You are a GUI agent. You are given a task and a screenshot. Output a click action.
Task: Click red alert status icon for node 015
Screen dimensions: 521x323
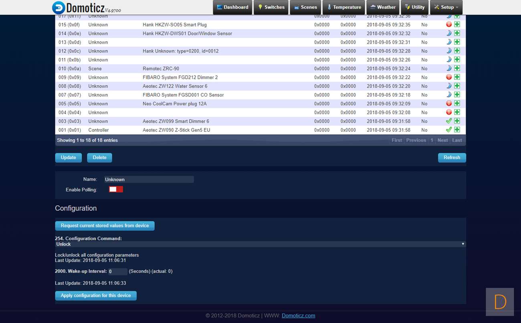pyautogui.click(x=449, y=24)
